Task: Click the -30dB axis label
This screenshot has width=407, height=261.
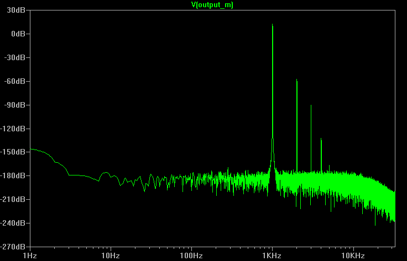Action: click(15, 57)
